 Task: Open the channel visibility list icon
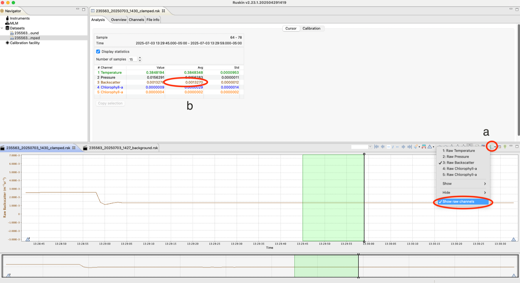click(x=491, y=147)
